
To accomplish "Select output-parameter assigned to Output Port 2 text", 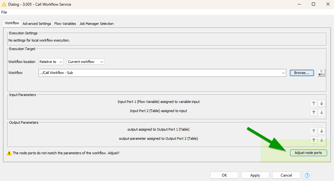I will (x=159, y=139).
